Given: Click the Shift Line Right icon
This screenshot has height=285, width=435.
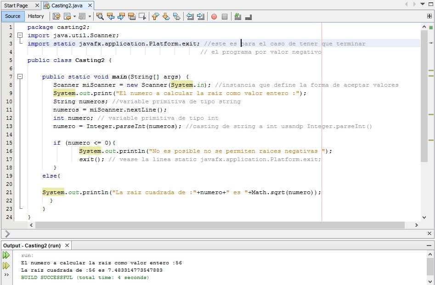Looking at the screenshot, I should 200,17.
